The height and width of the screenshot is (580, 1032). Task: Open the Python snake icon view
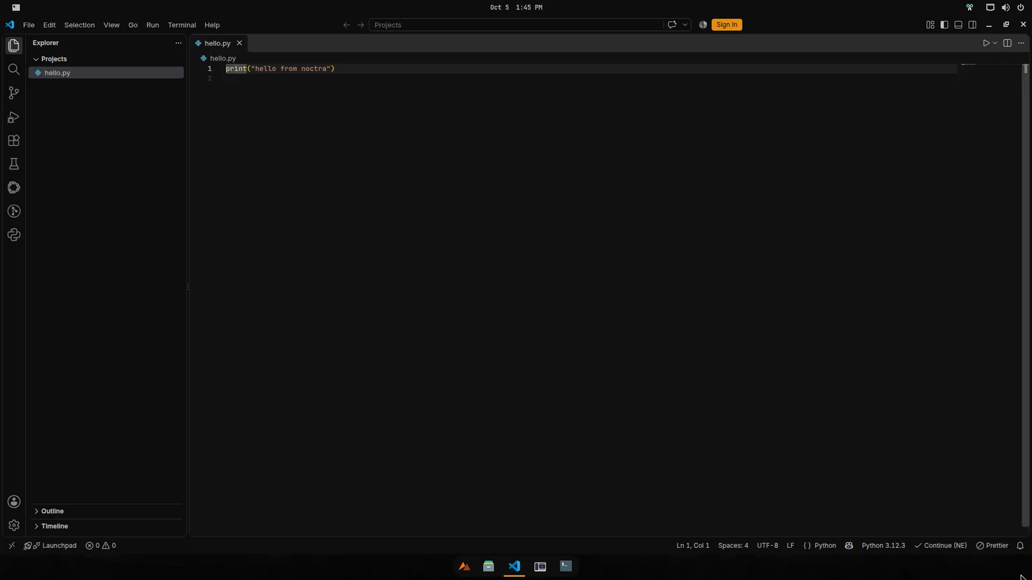(14, 235)
